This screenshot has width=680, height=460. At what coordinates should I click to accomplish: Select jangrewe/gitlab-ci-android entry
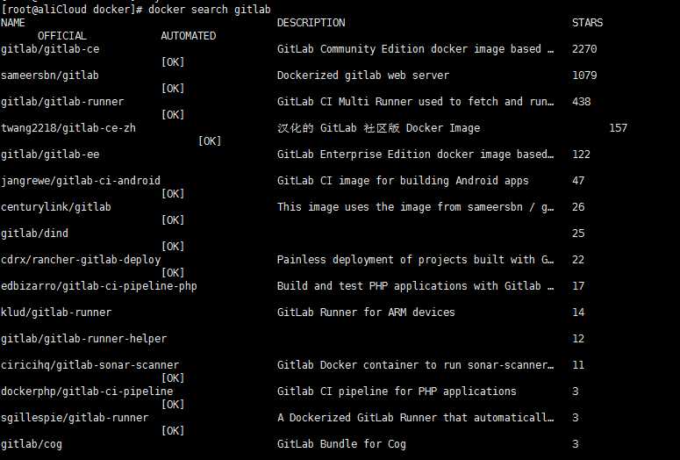81,181
